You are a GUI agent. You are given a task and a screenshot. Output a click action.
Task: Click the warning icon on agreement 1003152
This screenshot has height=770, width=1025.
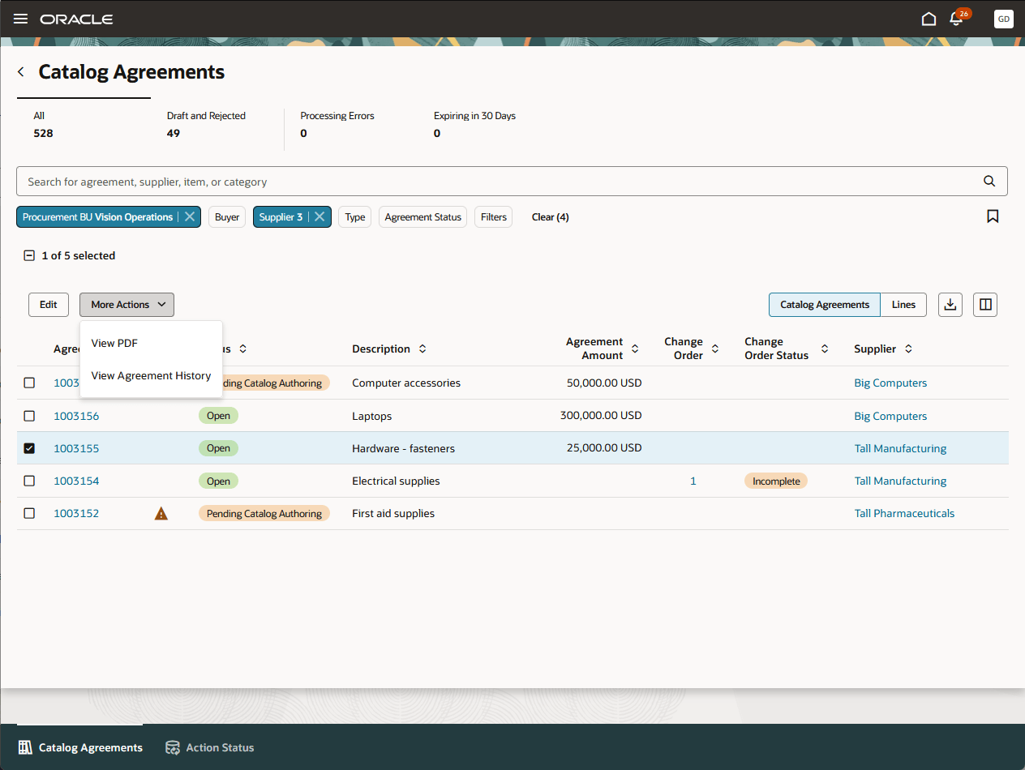pos(161,513)
